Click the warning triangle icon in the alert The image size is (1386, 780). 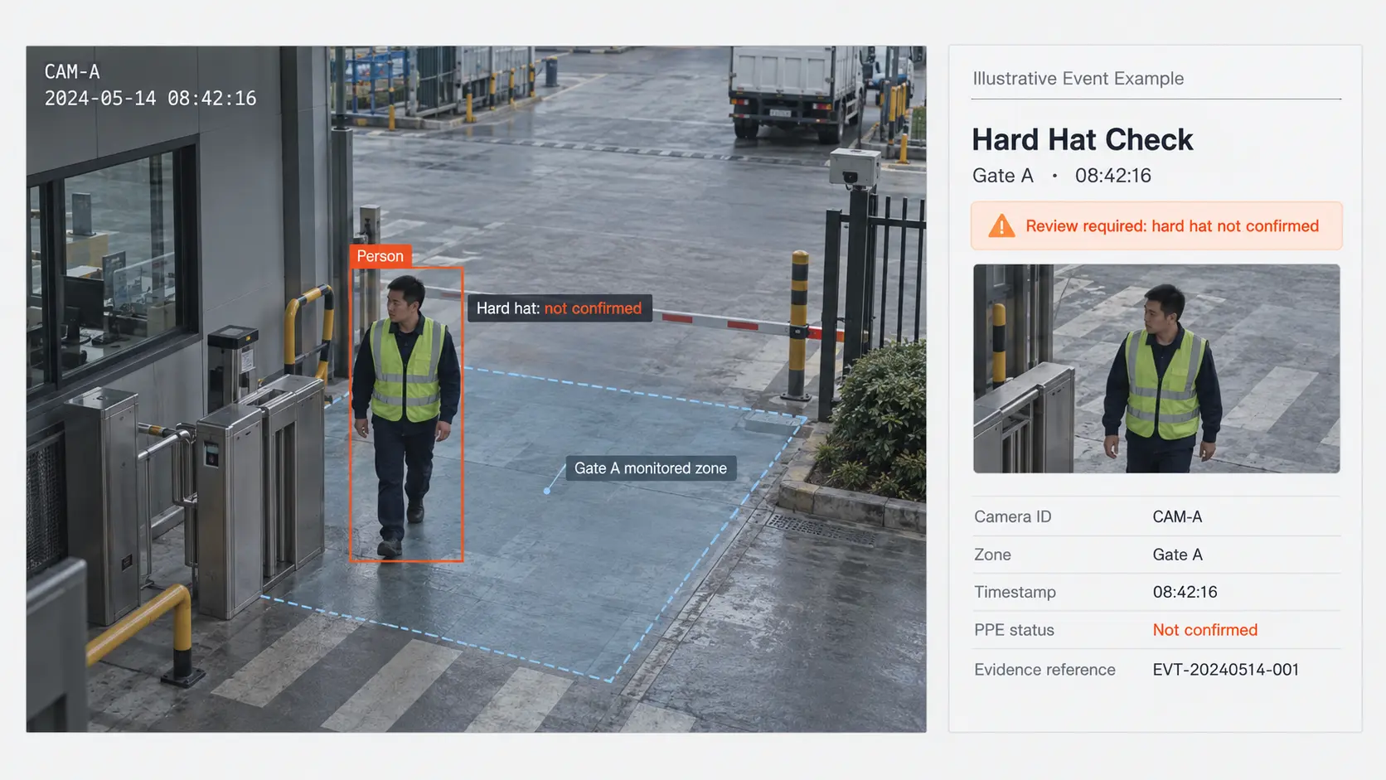tap(1001, 225)
